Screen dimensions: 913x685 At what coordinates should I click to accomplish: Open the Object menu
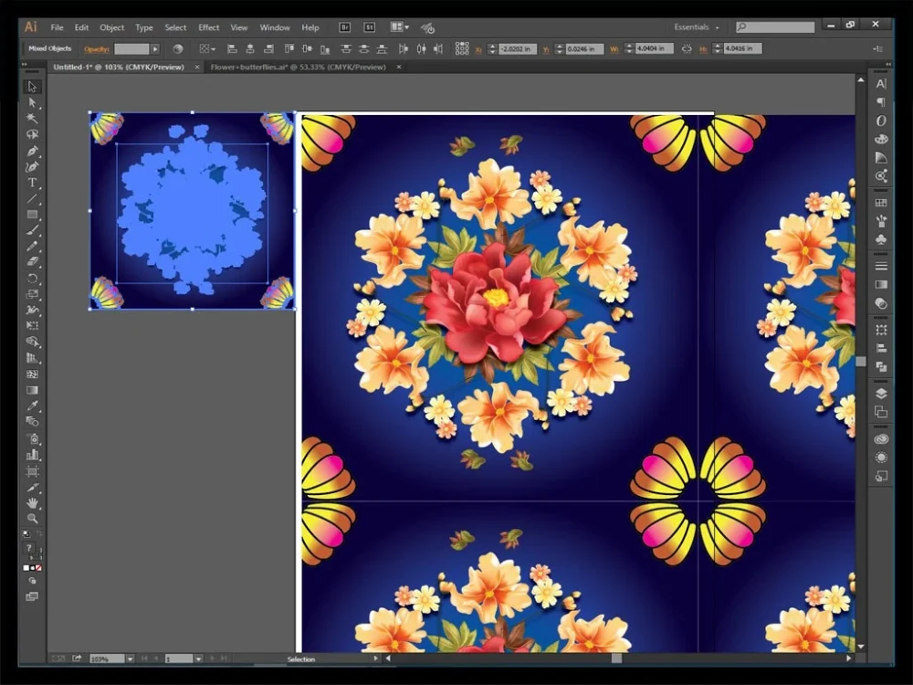point(111,27)
